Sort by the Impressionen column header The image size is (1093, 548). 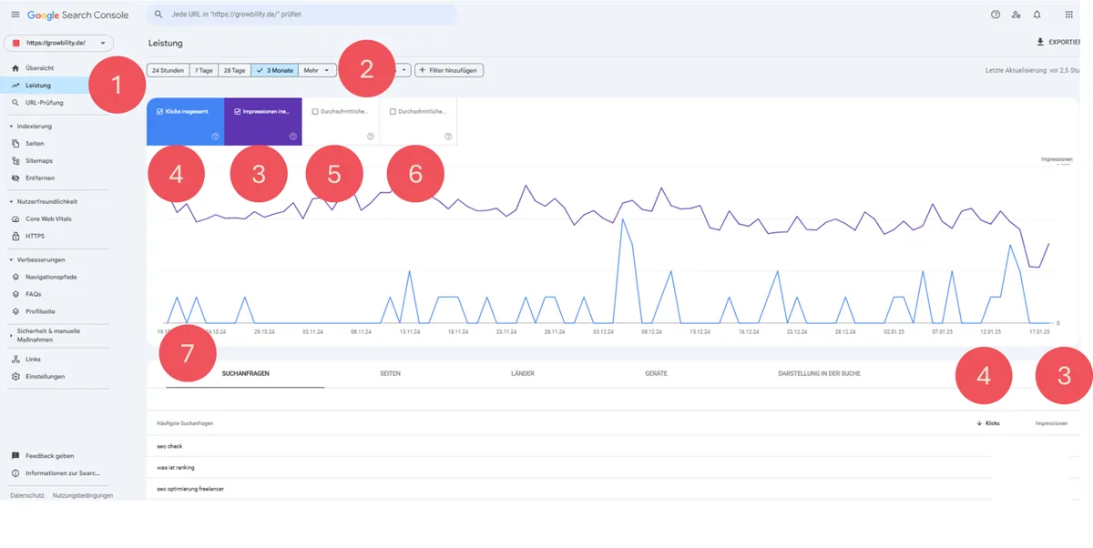1051,423
